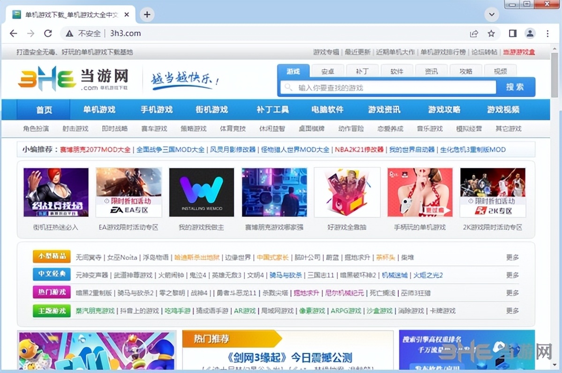Image resolution: width=562 pixels, height=373 pixels.
Task: Click 更多 next to the 热门游戏 row
Action: 513,293
